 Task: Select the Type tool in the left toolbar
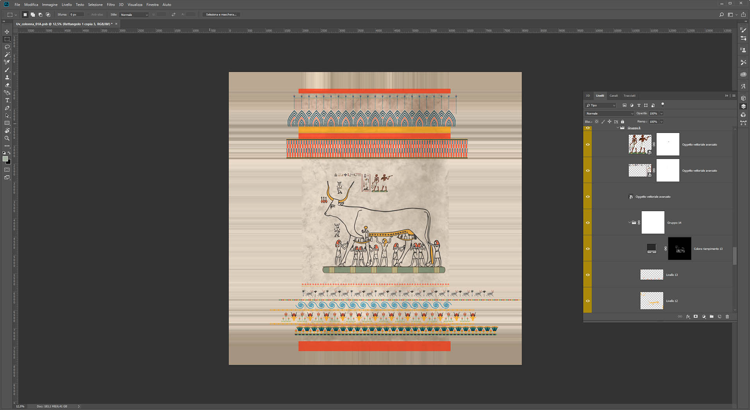click(7, 100)
